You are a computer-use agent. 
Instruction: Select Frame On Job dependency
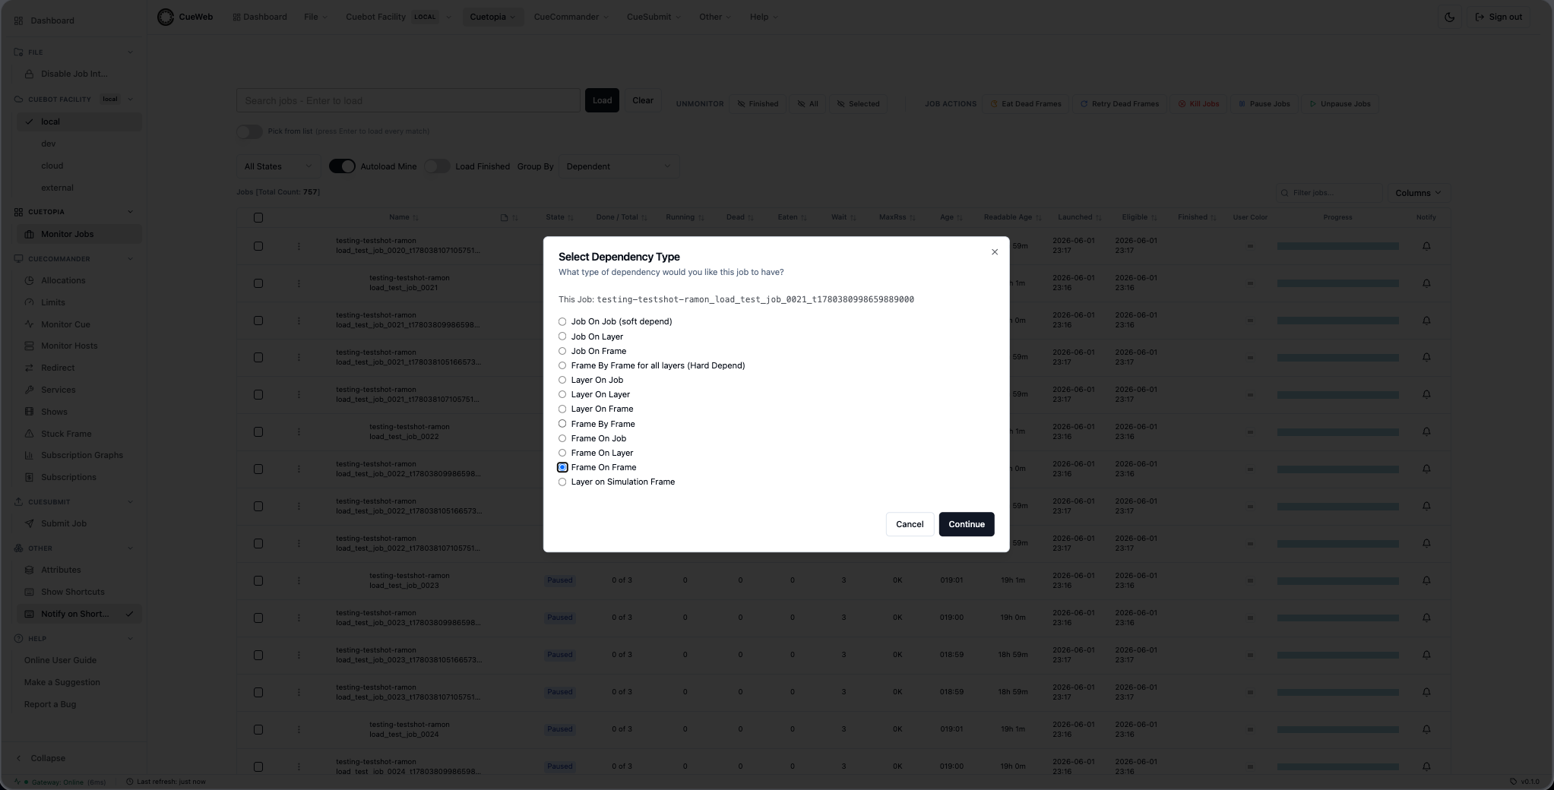tap(562, 438)
